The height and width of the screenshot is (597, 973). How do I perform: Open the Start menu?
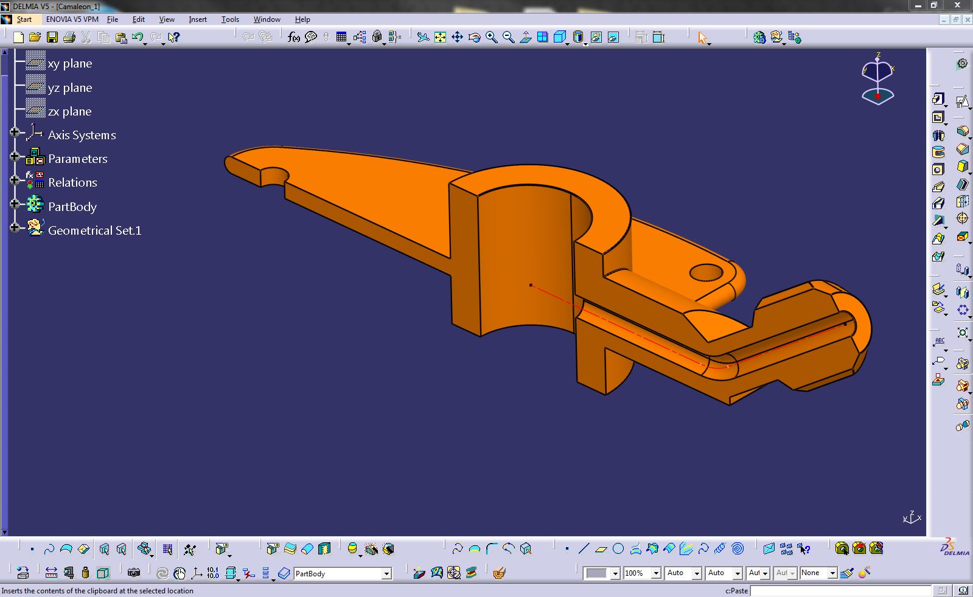point(24,19)
